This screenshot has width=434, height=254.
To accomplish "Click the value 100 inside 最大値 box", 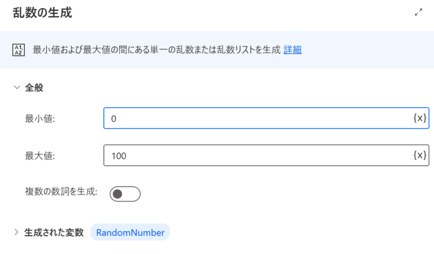I will [119, 156].
